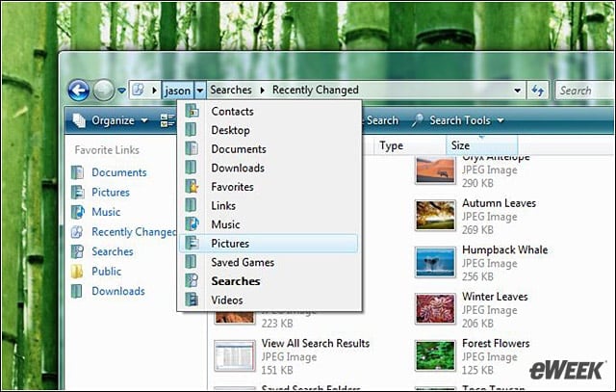Open Downloads in Favorite Links
Screen dimensions: 616x392
click(x=118, y=291)
